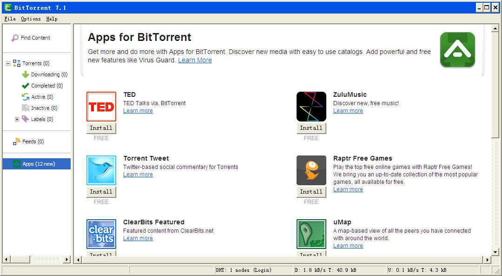Viewport: 502px width, 276px height.
Task: Expand the Labels tree node
Action: pyautogui.click(x=17, y=119)
